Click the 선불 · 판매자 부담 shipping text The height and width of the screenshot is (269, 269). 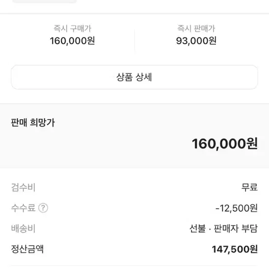coord(224,228)
